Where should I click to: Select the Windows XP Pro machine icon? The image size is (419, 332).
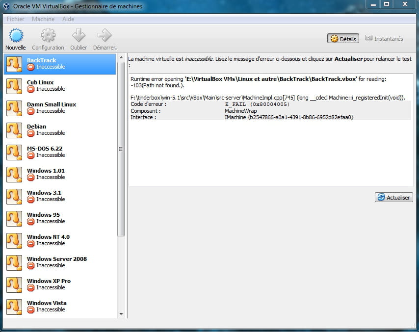[x=14, y=285]
